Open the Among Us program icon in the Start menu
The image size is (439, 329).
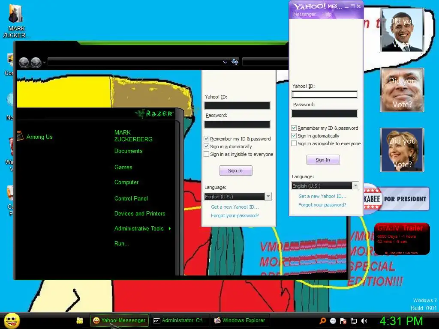click(x=20, y=136)
